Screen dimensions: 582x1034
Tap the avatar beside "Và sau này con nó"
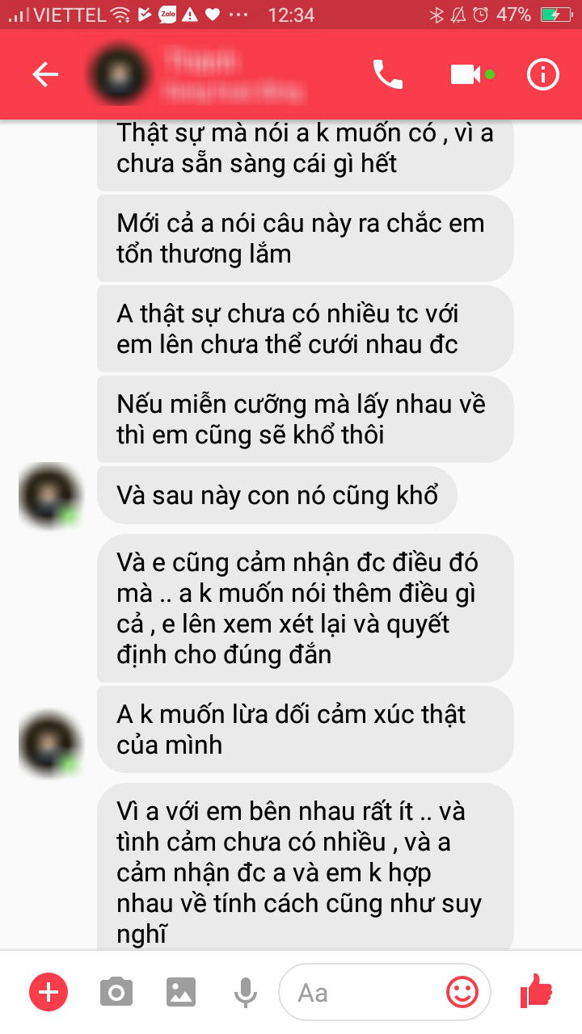tap(50, 494)
